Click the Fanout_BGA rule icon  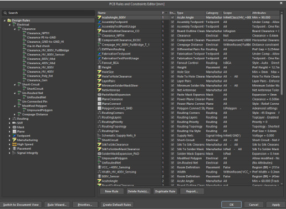(x=99, y=63)
